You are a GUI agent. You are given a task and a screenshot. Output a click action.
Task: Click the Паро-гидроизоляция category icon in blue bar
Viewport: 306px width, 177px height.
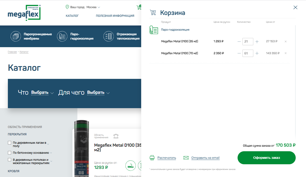pyautogui.click(x=62, y=36)
